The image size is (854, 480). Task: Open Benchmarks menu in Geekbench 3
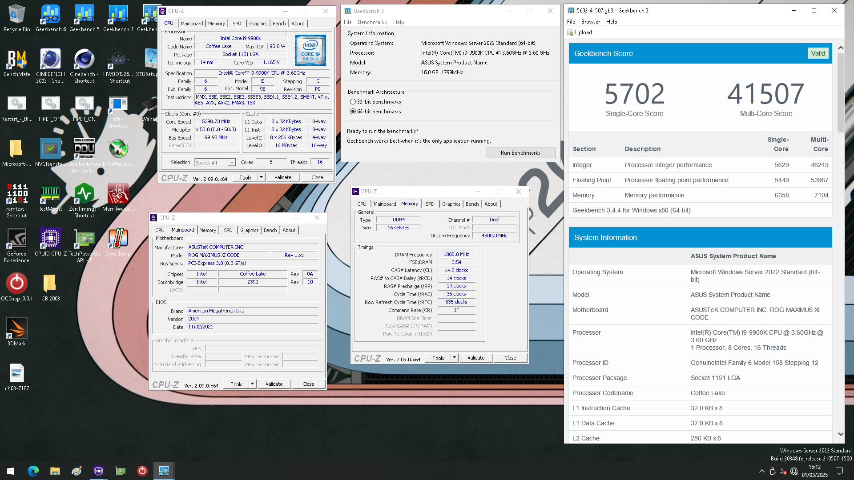tap(372, 22)
